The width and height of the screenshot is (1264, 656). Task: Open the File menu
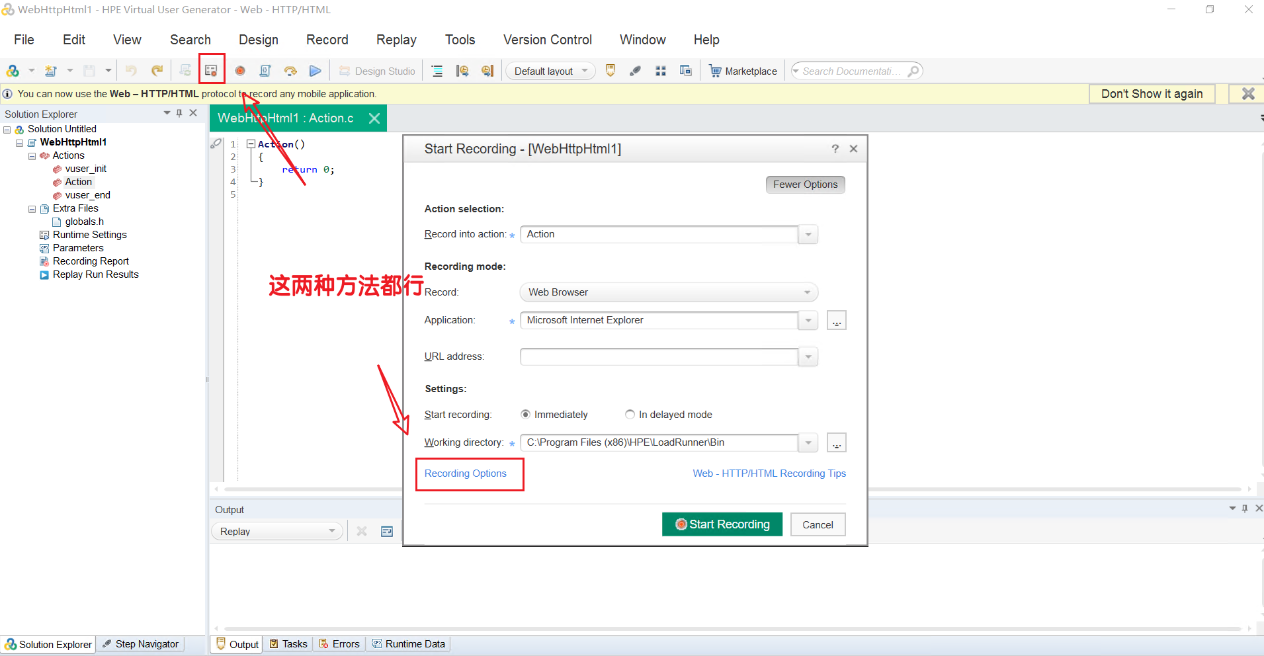click(24, 40)
